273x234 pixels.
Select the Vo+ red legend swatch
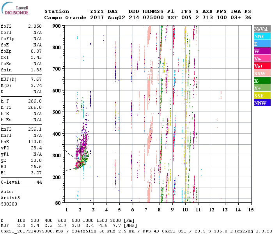262,66
